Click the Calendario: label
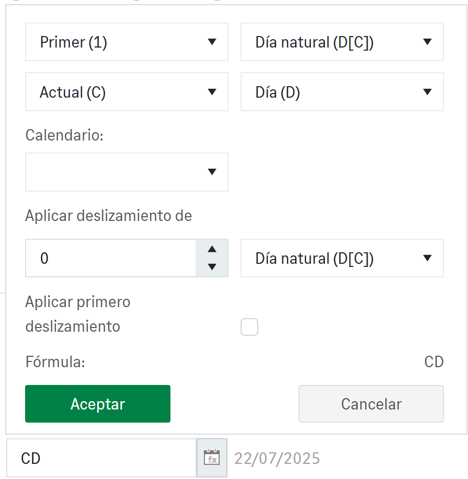The width and height of the screenshot is (468, 479). pyautogui.click(x=65, y=135)
